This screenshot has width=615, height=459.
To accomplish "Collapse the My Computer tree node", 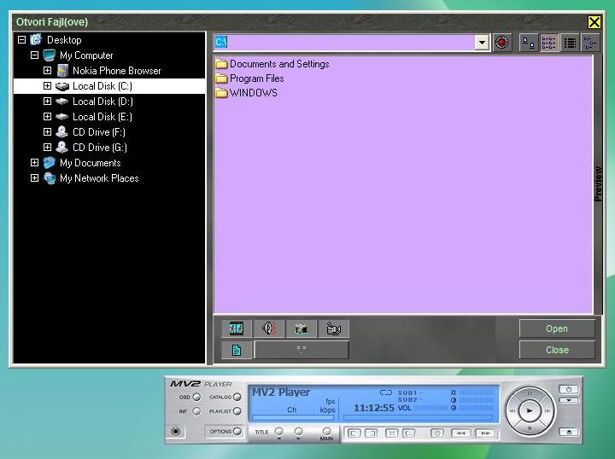I will point(34,55).
